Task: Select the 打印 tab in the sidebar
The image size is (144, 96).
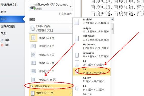Action: (12, 19)
